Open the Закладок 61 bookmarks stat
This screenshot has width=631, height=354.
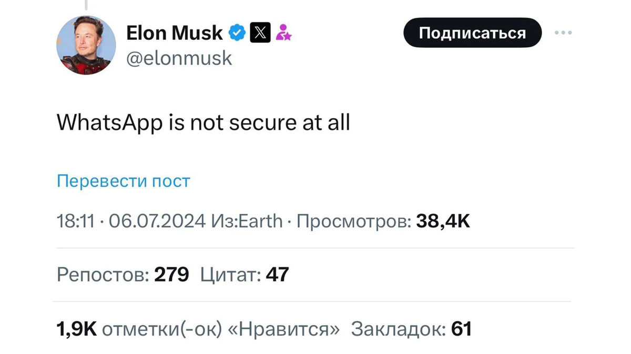coord(411,329)
